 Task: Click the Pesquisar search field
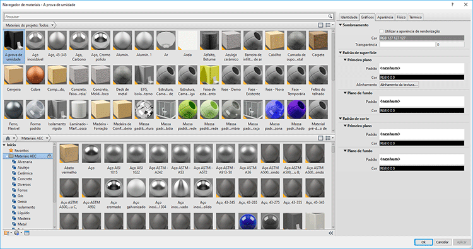click(166, 16)
